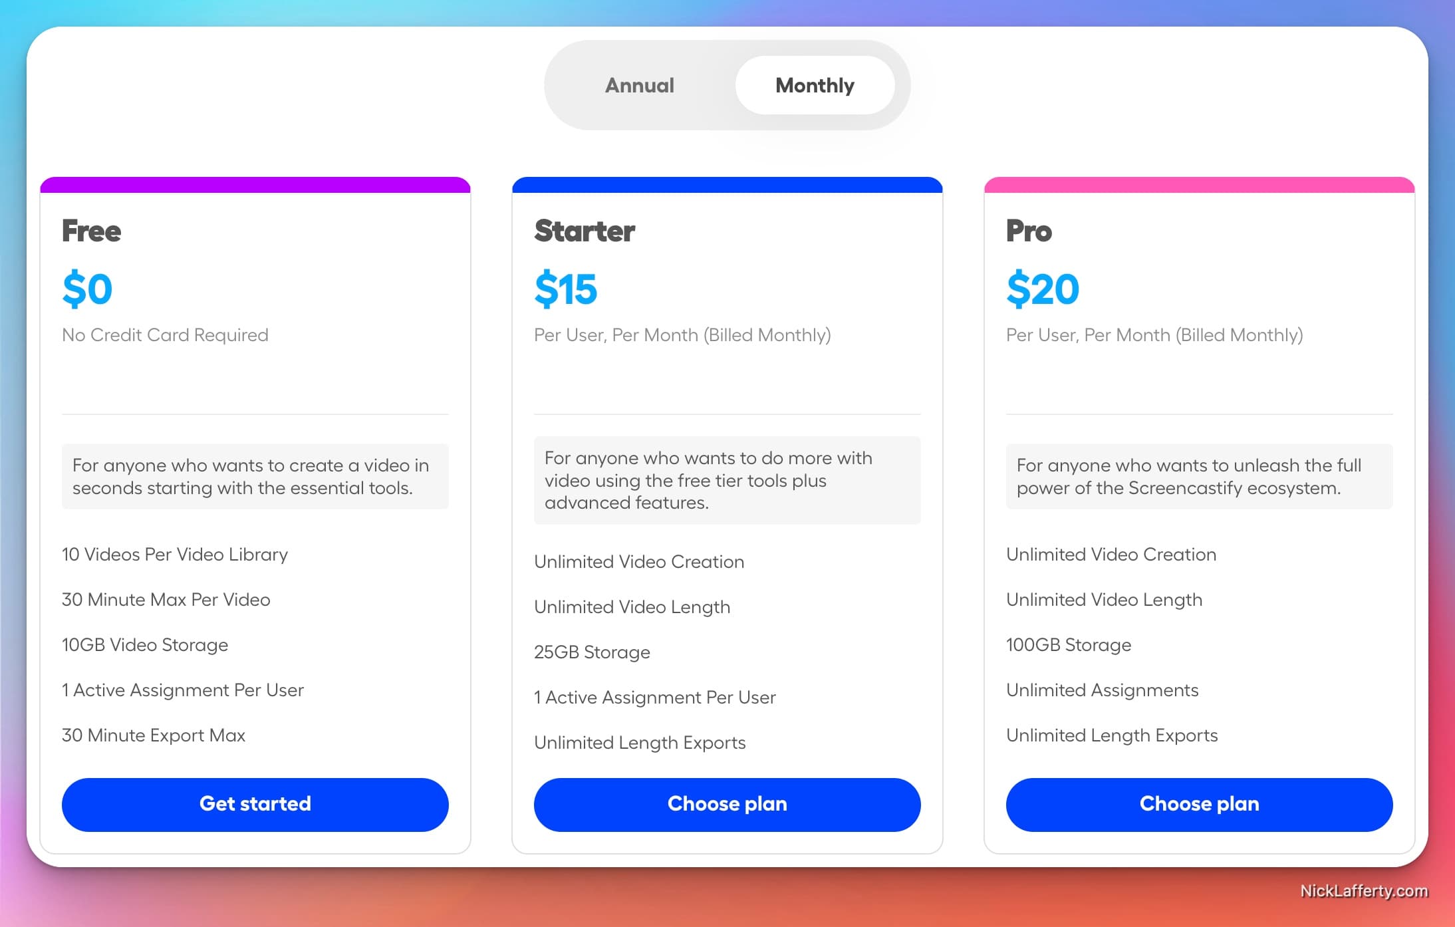Click the $15 Starter price
Viewport: 1455px width, 927px height.
click(x=565, y=289)
